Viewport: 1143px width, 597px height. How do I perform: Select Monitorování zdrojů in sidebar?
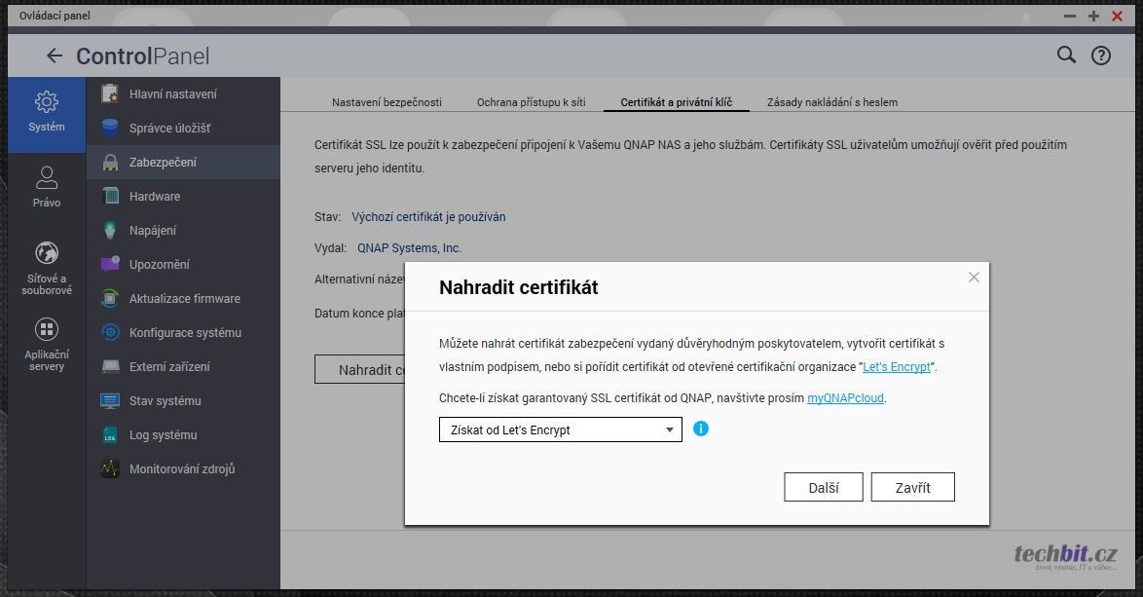tap(182, 469)
